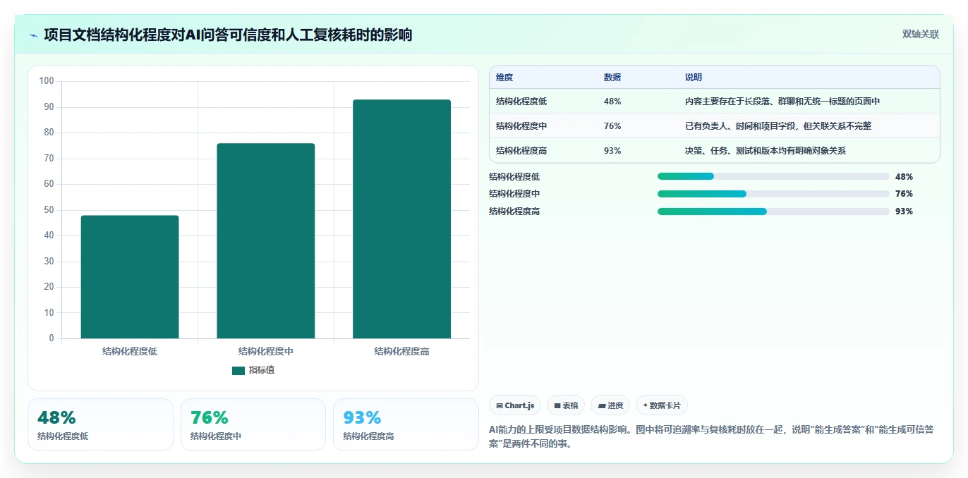Click the 48% data card

pyautogui.click(x=100, y=424)
